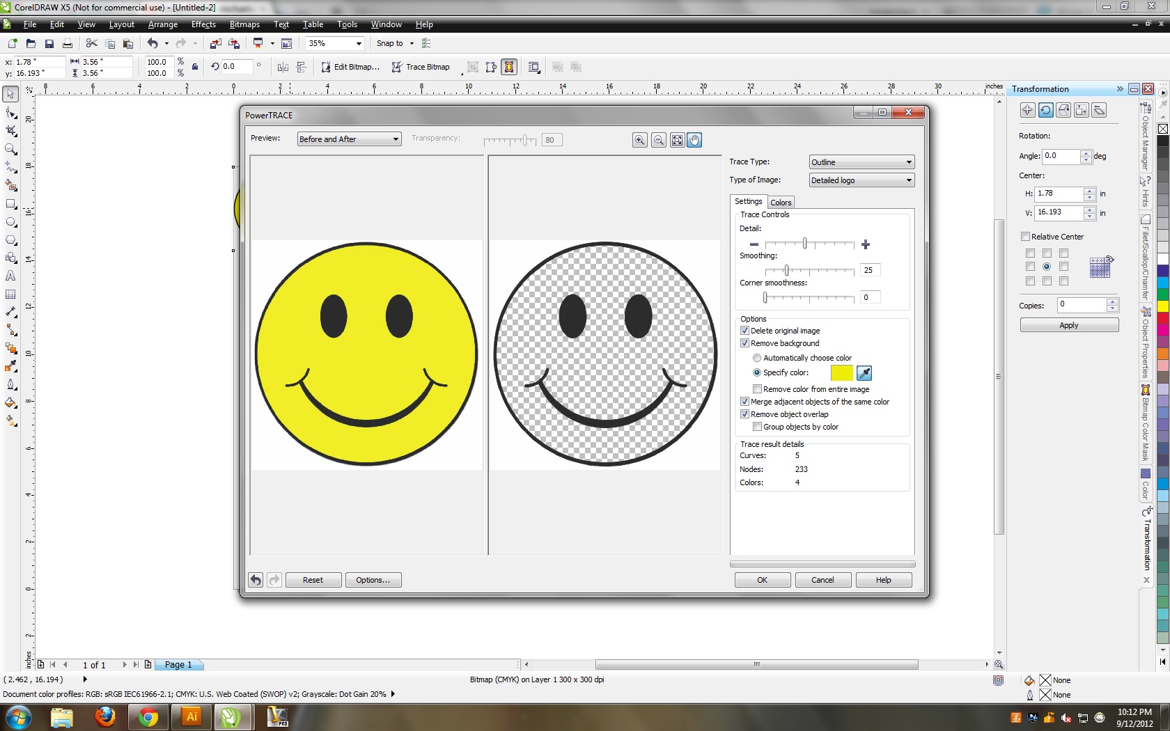
Task: Click the Redo arrow in PowerTRACE
Action: click(274, 580)
